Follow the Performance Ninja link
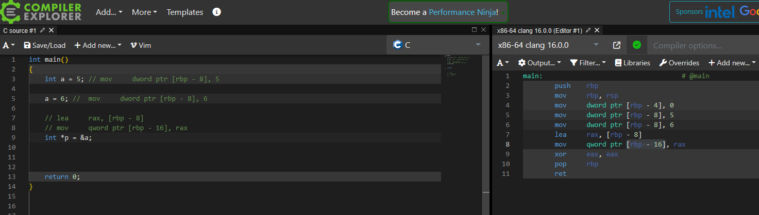 tap(463, 12)
